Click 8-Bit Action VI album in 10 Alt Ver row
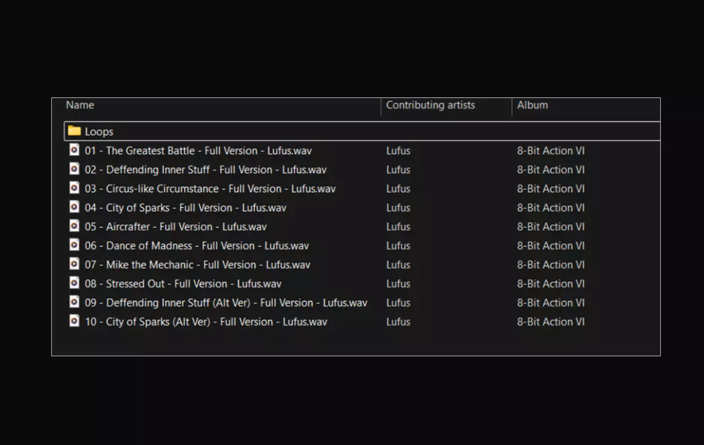This screenshot has height=445, width=704. (551, 322)
